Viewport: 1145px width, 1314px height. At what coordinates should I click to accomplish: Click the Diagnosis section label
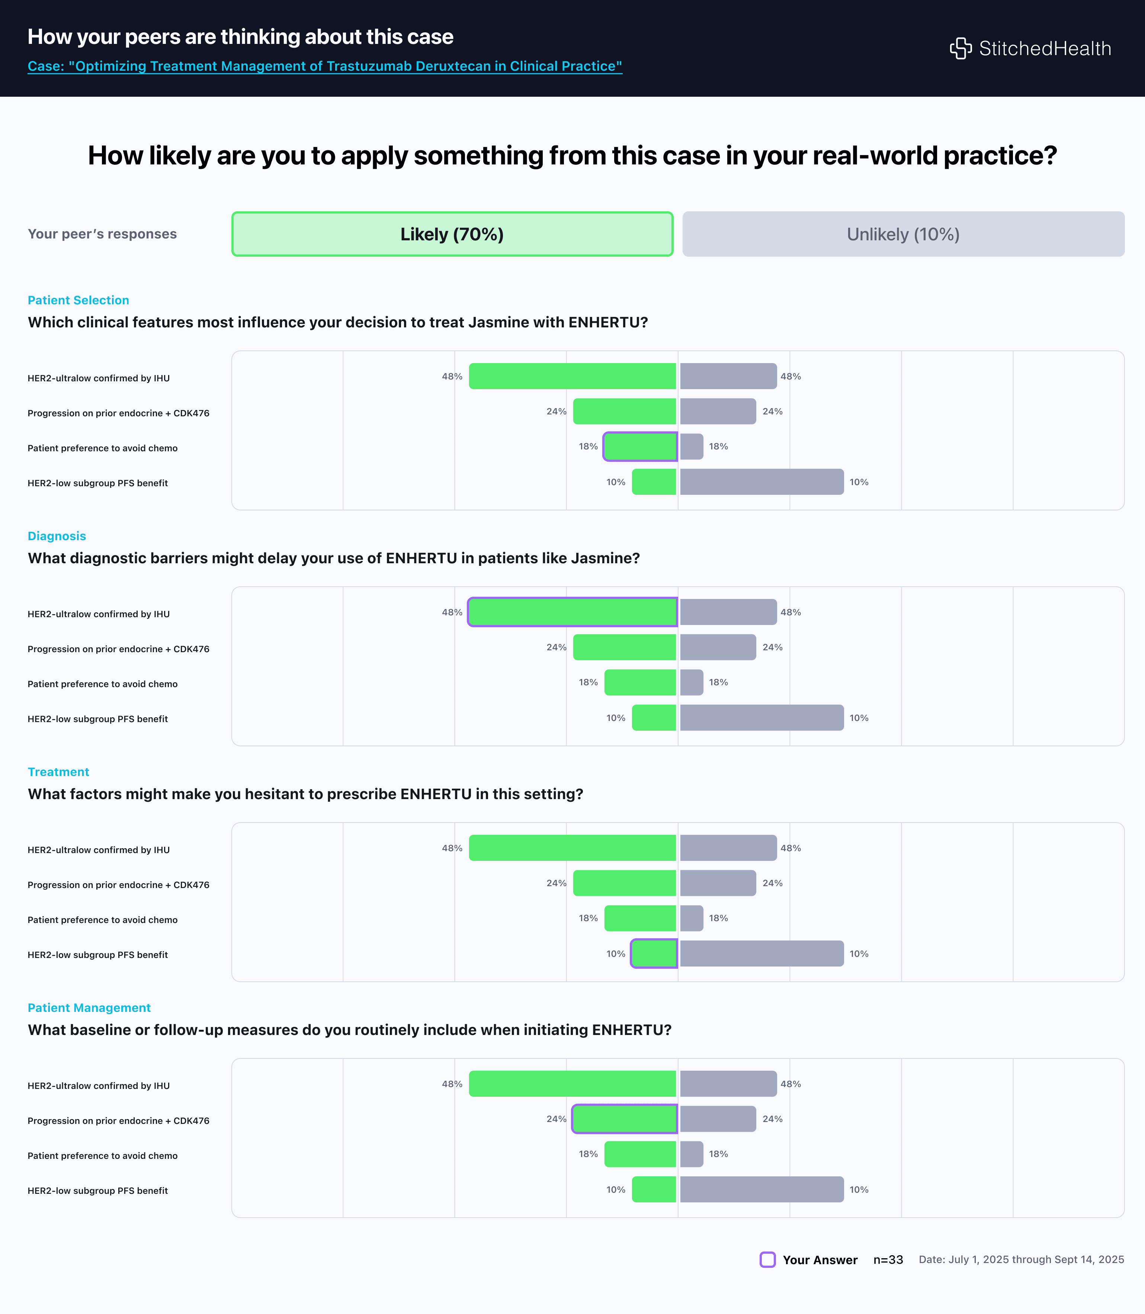coord(57,536)
